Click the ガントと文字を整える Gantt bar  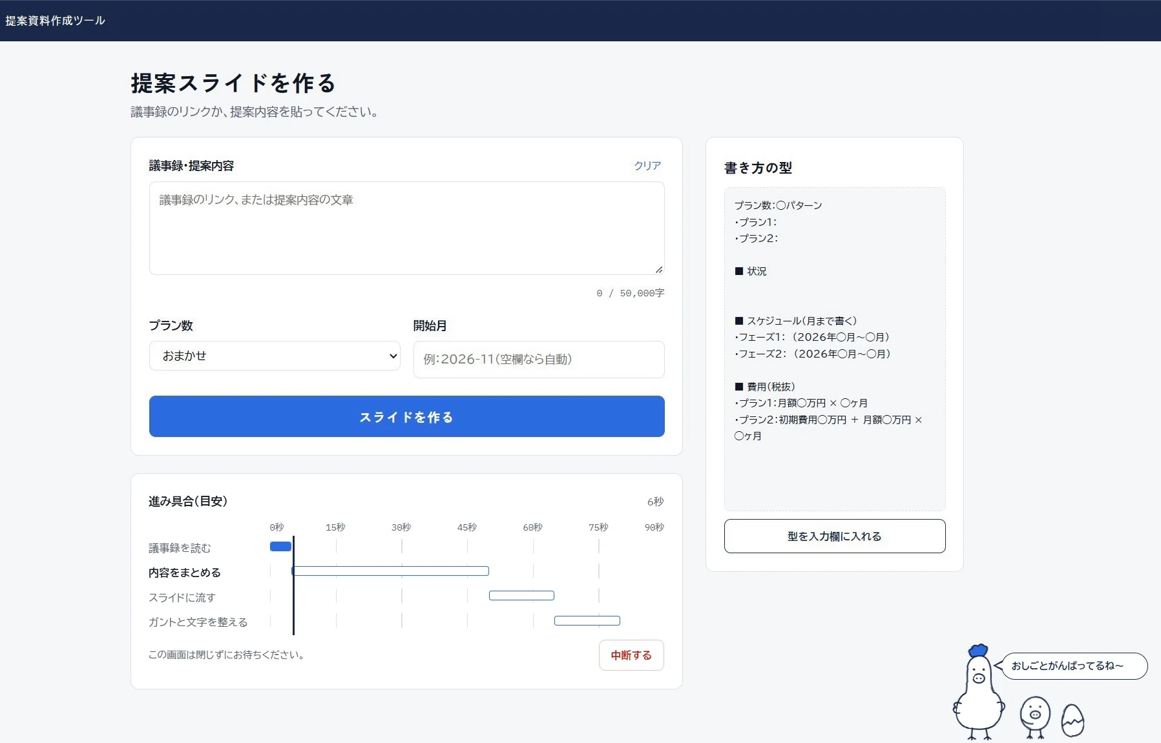(587, 620)
